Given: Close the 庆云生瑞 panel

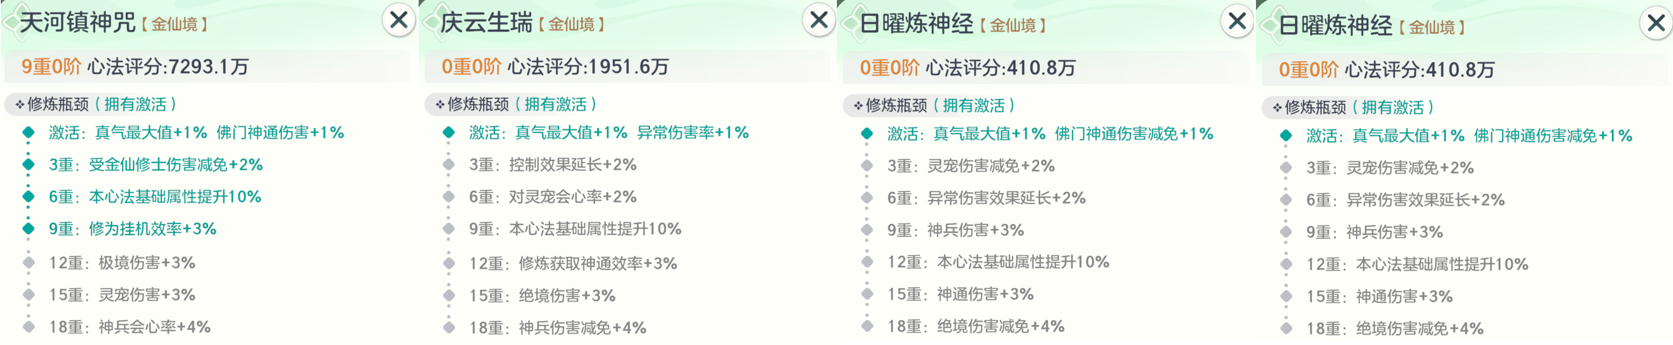Looking at the screenshot, I should (x=818, y=20).
